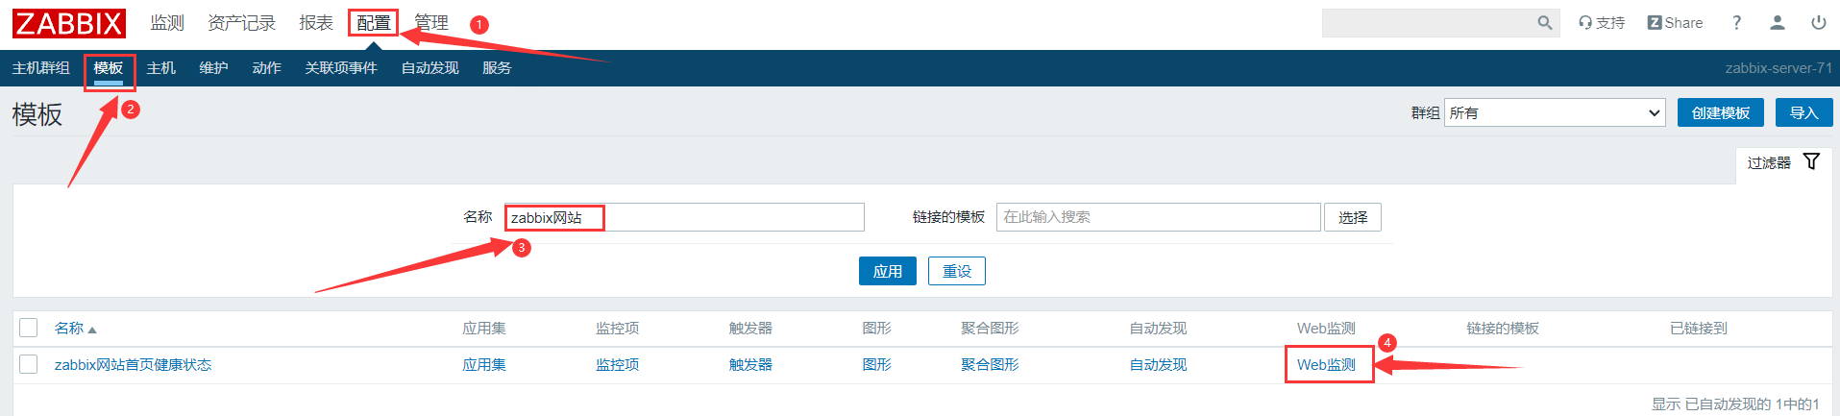The height and width of the screenshot is (416, 1840).
Task: Click the power logout icon
Action: tap(1819, 23)
